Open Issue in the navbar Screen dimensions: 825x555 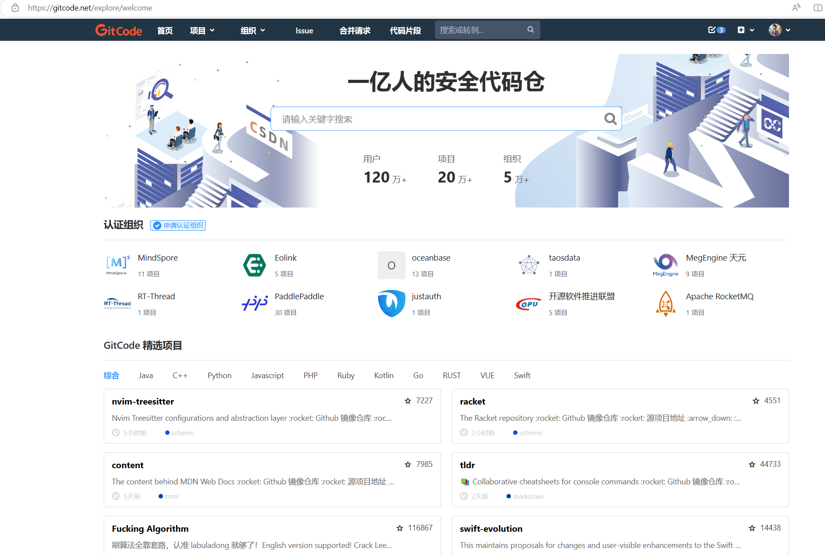pyautogui.click(x=304, y=30)
